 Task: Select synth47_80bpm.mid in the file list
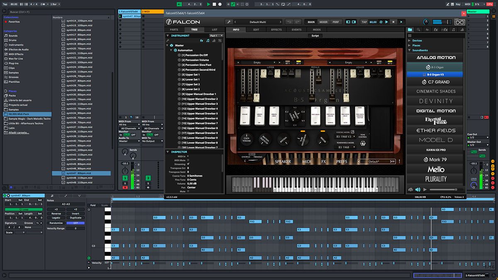82,173
